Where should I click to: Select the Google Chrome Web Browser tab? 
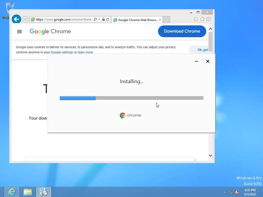tap(137, 20)
